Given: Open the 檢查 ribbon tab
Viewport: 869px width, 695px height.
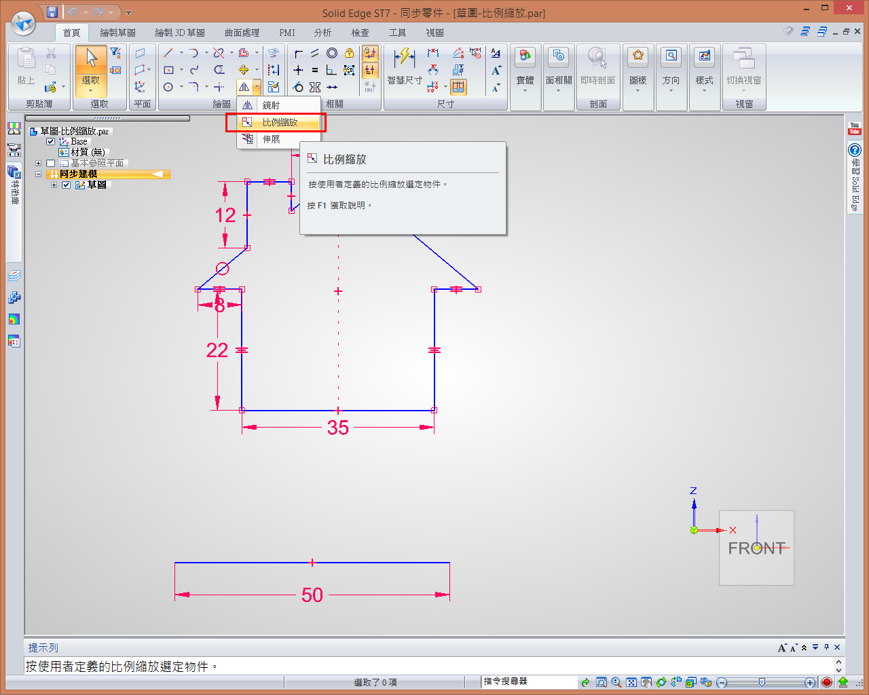Looking at the screenshot, I should tap(360, 33).
